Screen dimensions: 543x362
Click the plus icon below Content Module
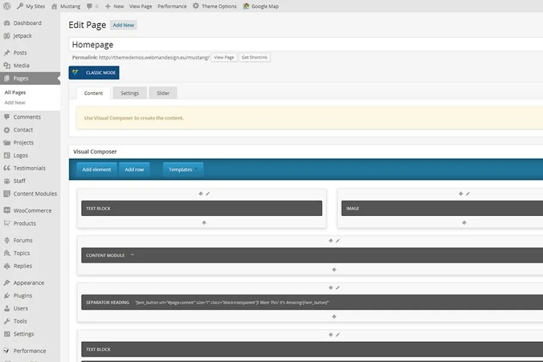(x=334, y=270)
